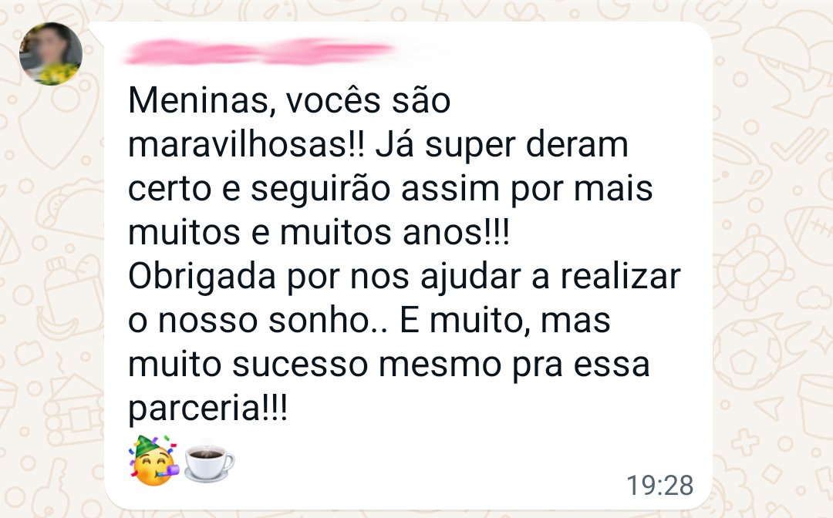Click the word "realizar" in the message

621,276
